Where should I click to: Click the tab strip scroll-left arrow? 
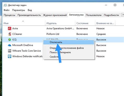coord(123,15)
